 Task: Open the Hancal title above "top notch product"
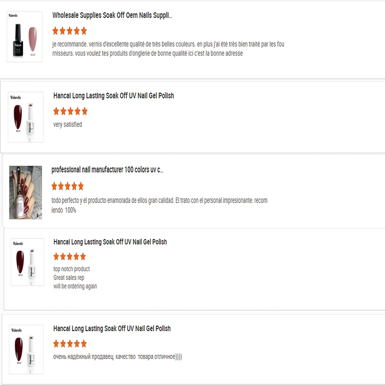tap(110, 242)
